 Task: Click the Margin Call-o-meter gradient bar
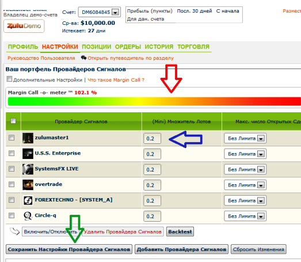[154, 101]
